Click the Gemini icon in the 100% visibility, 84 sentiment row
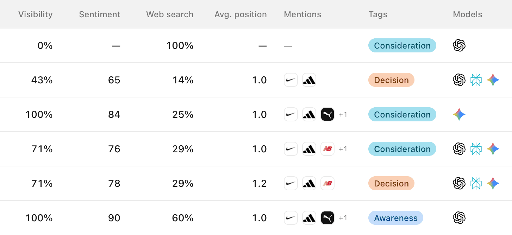This screenshot has width=512, height=235. (459, 114)
